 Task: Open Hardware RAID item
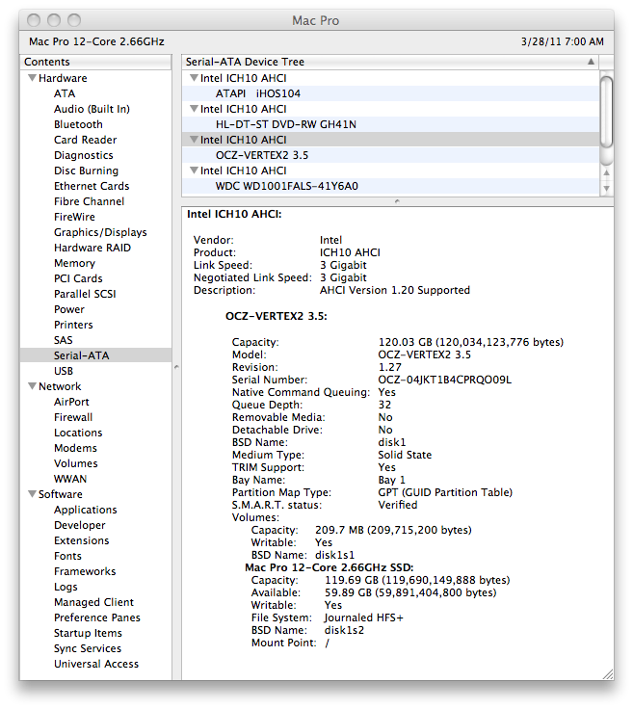pyautogui.click(x=92, y=248)
